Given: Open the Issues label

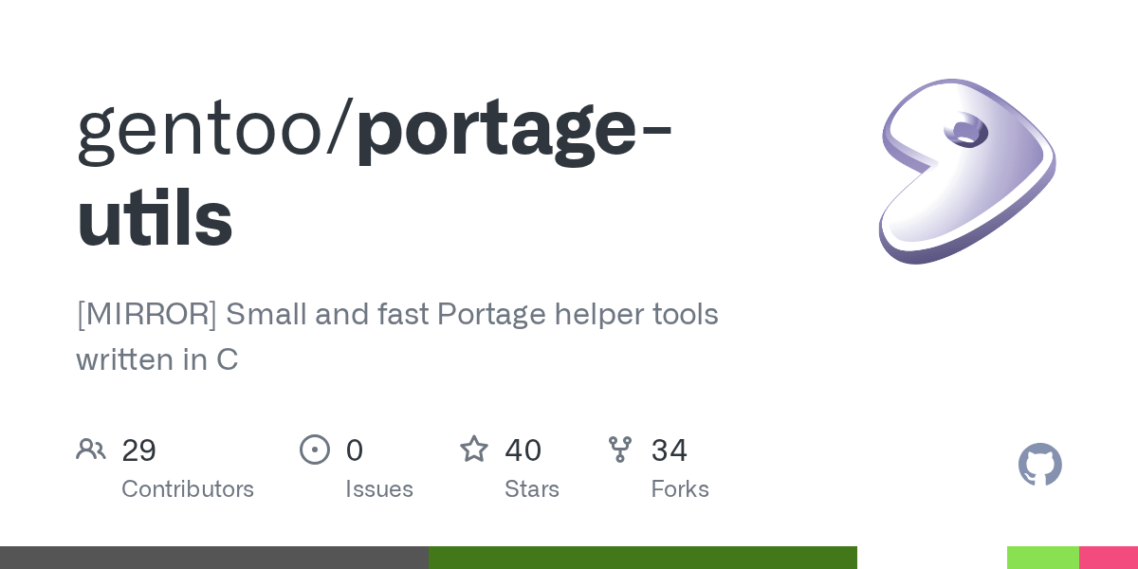Looking at the screenshot, I should 379,489.
